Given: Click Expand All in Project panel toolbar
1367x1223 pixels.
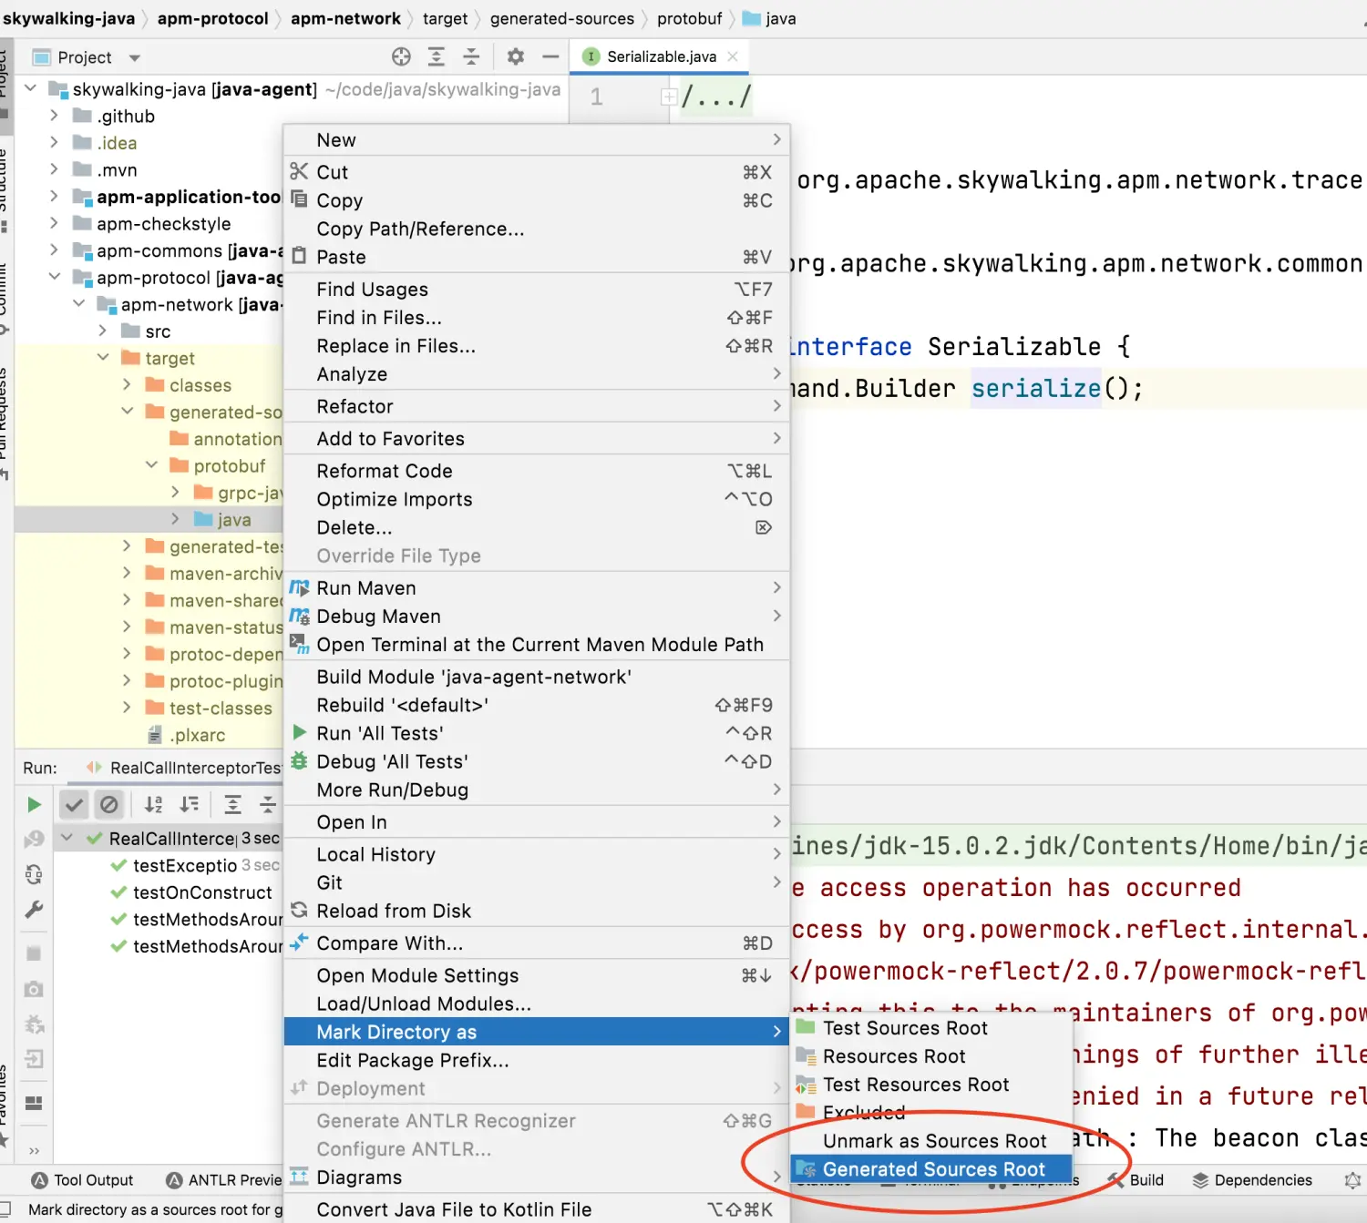Looking at the screenshot, I should point(437,57).
